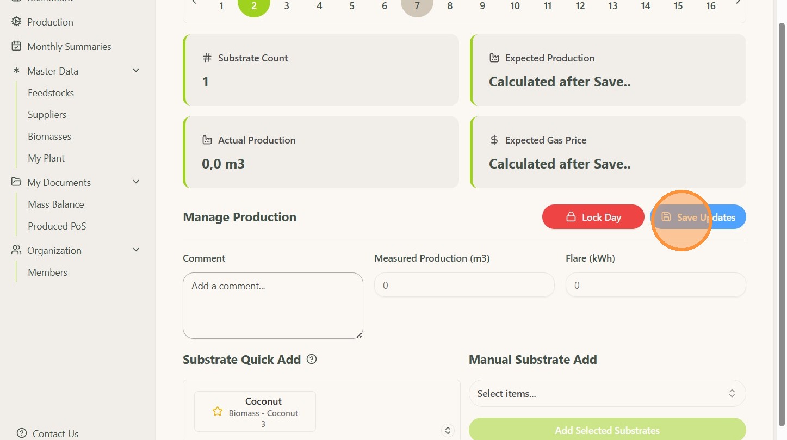
Task: Click the Organization people icon
Action: tap(16, 250)
